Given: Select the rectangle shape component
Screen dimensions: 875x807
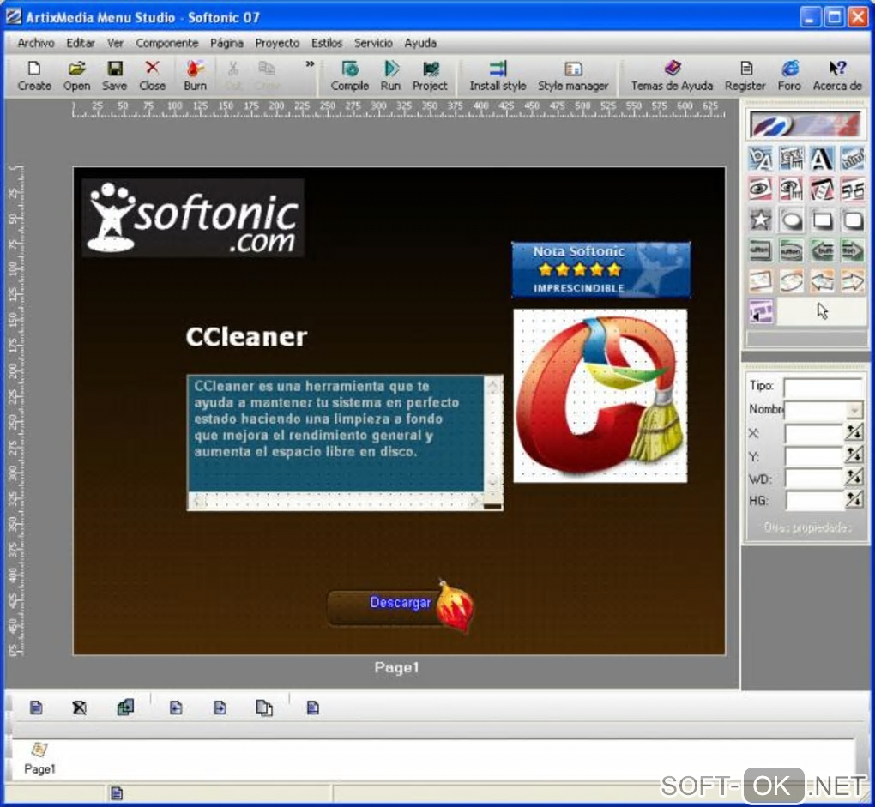Looking at the screenshot, I should click(822, 220).
